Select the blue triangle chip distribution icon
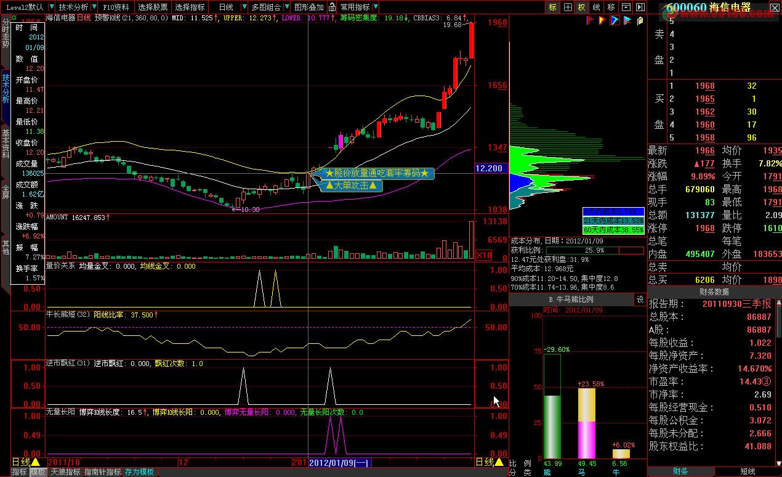 [615, 21]
